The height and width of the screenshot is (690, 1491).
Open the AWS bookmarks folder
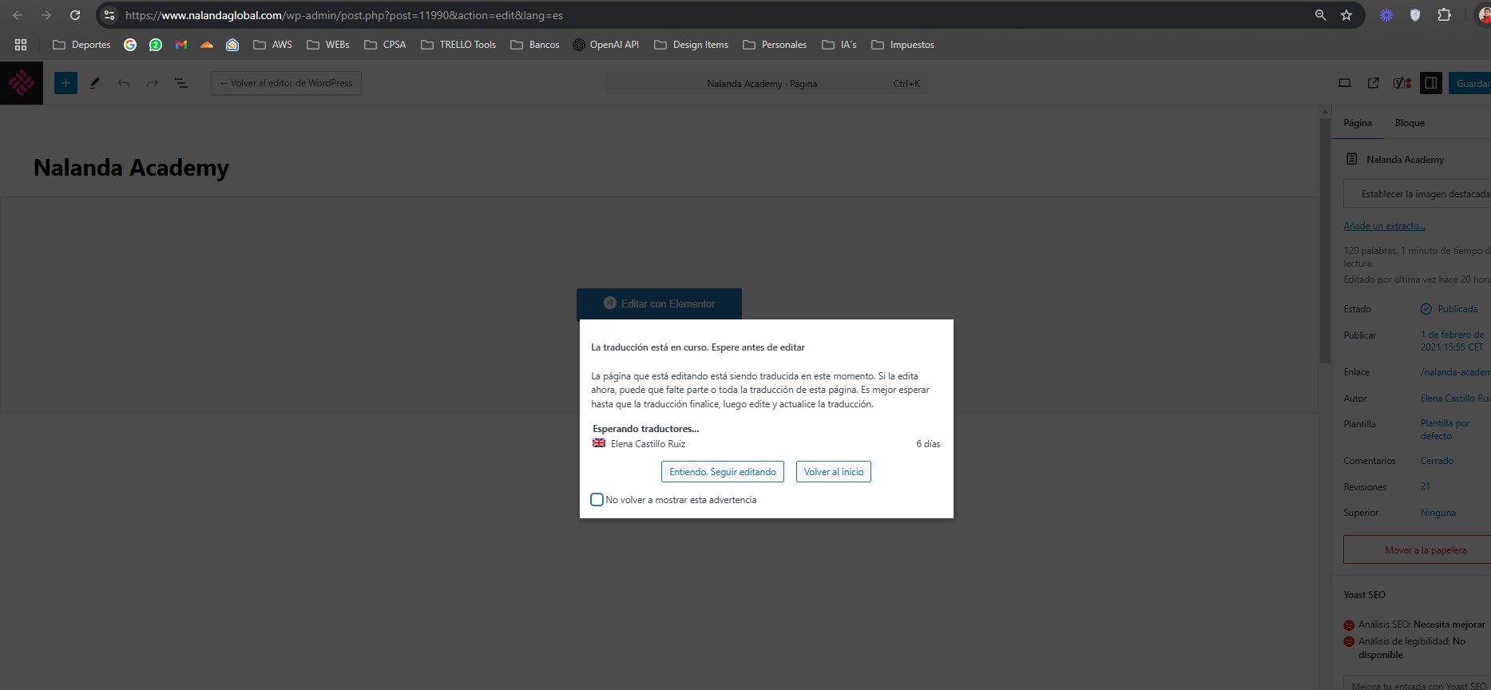(272, 45)
